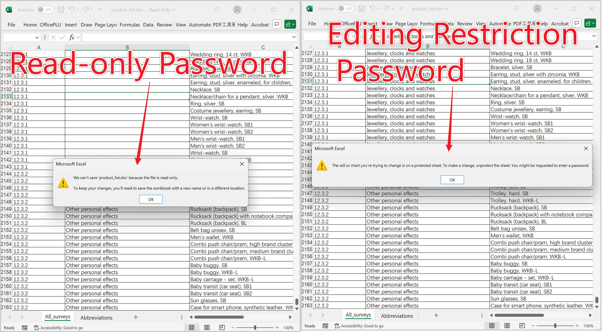The width and height of the screenshot is (602, 332).
Task: Switch to Page Break Preview in left status bar
Action: 222,327
